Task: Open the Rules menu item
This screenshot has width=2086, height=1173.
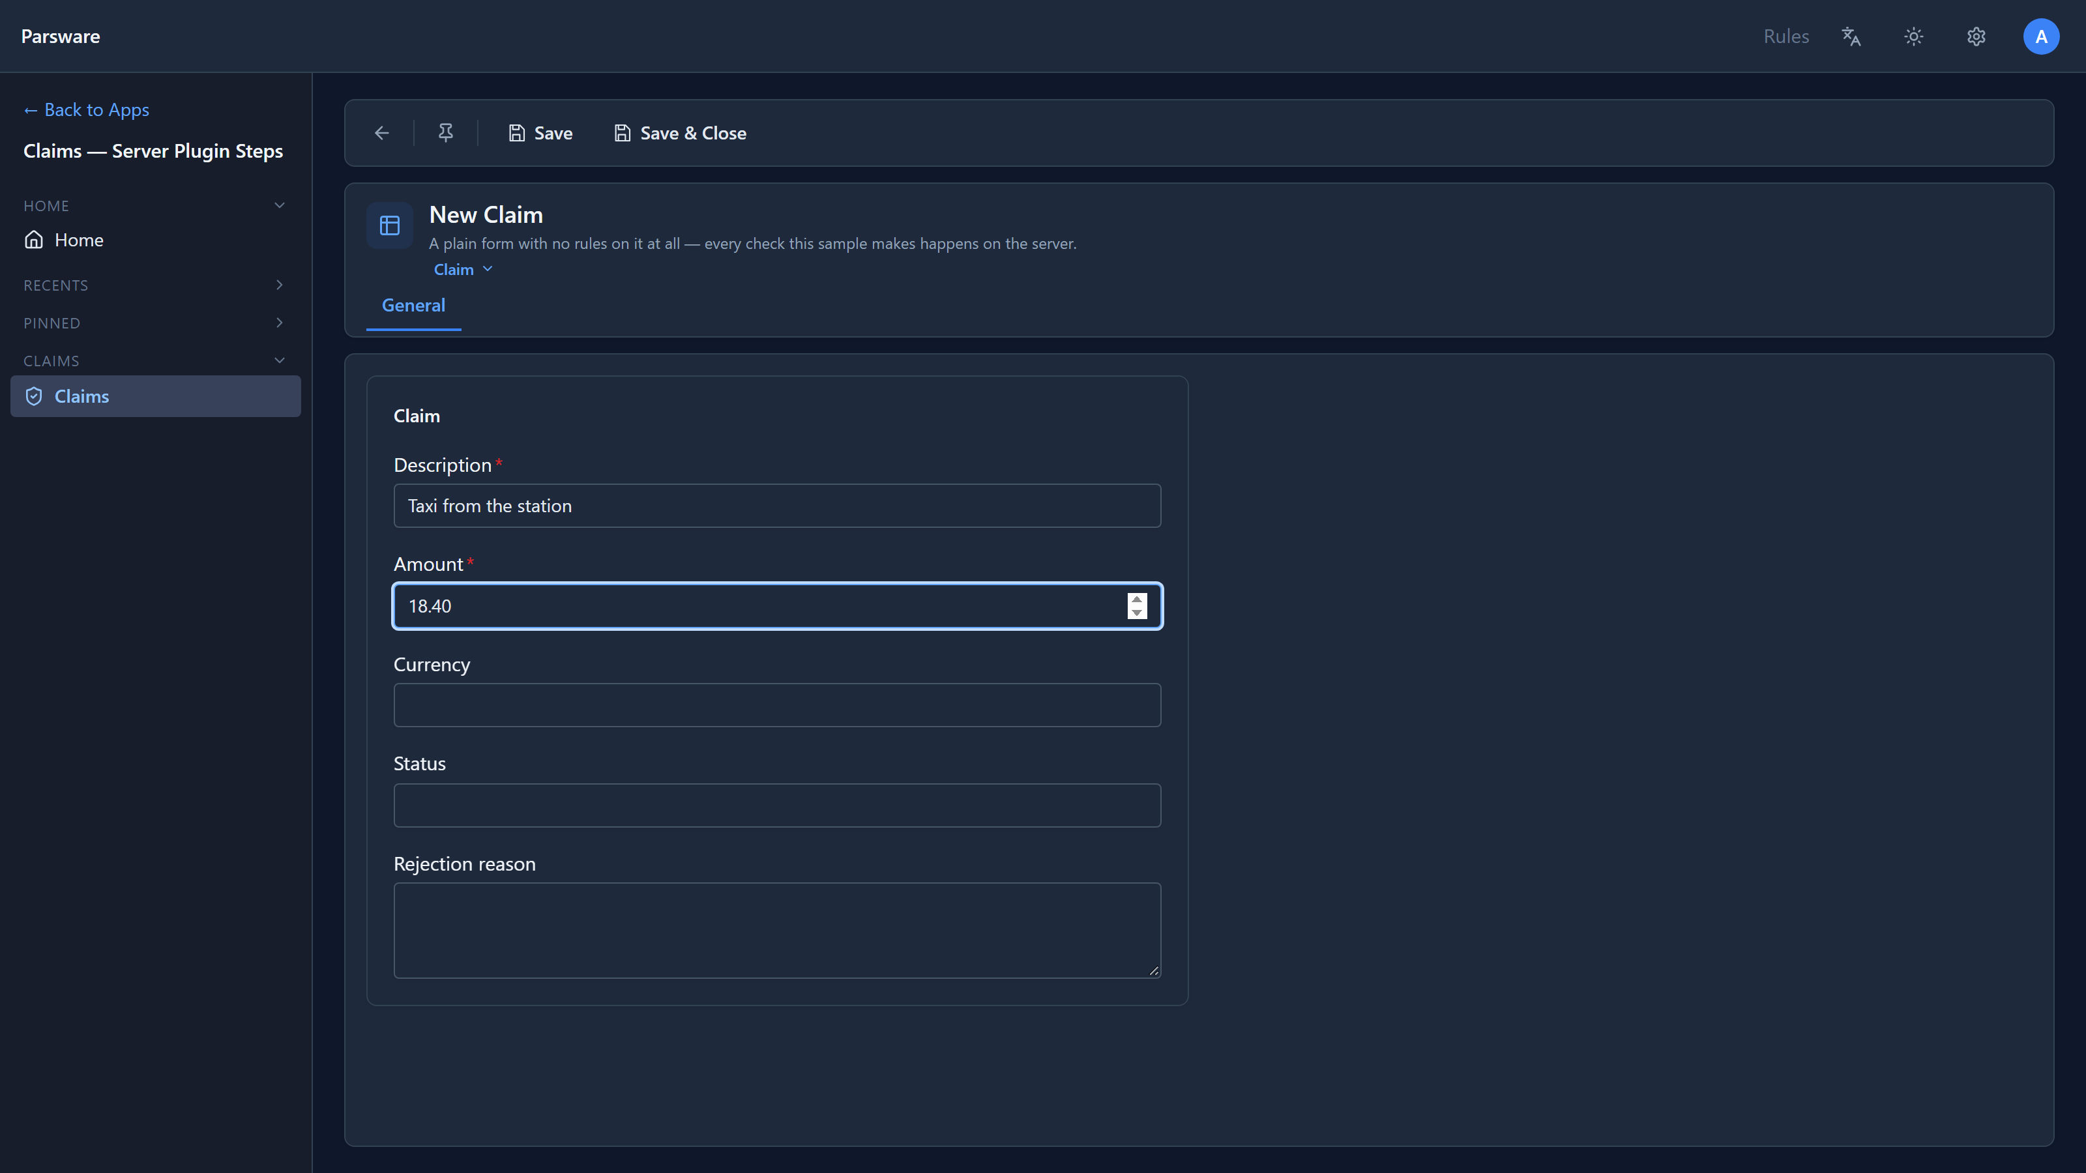Action: pyautogui.click(x=1785, y=36)
